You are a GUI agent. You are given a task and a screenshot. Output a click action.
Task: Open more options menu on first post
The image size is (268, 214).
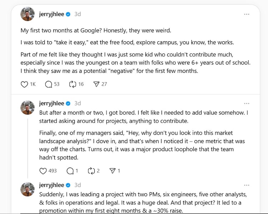click(247, 14)
